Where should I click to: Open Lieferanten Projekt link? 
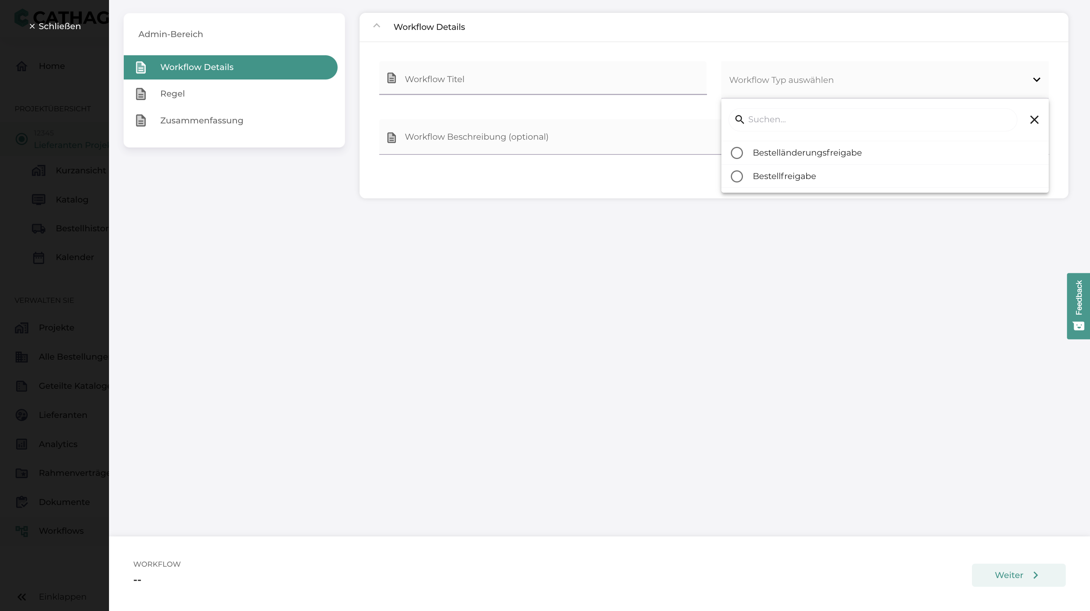click(71, 145)
